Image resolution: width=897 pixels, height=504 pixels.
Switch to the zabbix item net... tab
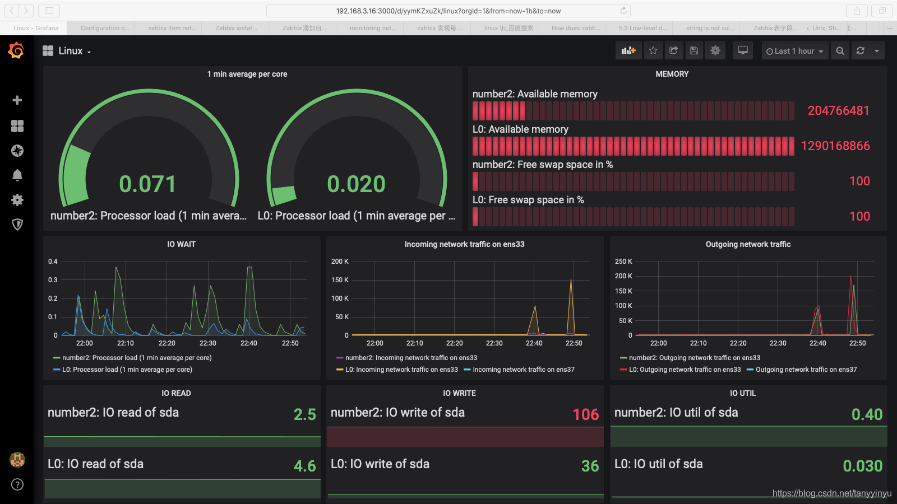click(x=168, y=28)
